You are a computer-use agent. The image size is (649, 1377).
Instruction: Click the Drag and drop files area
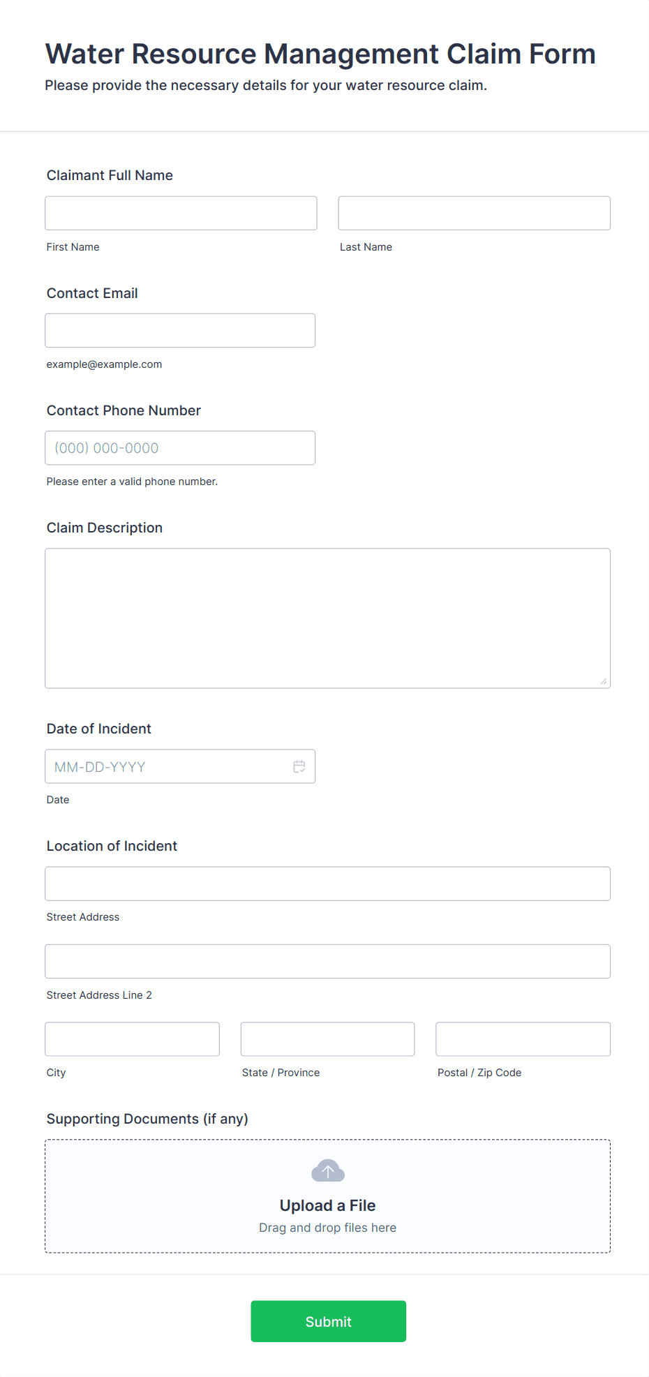[328, 1196]
